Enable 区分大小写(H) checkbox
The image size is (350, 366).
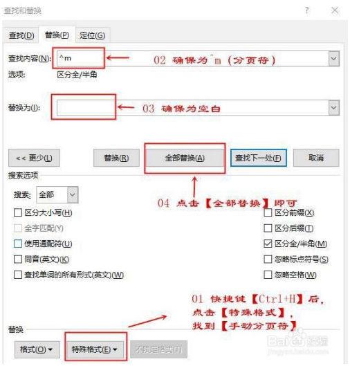[x=18, y=212]
